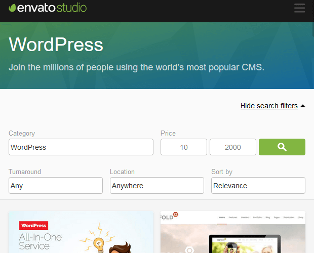The width and height of the screenshot is (314, 253).
Task: Click the maximum price field 2000
Action: pos(232,147)
